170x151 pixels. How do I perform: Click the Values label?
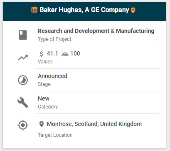click(x=45, y=62)
